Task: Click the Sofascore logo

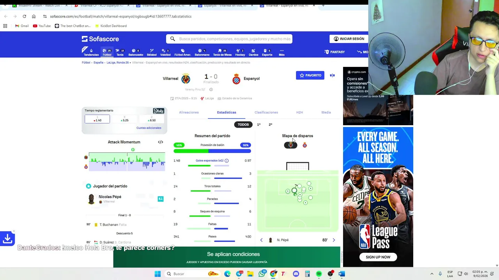Action: [100, 39]
